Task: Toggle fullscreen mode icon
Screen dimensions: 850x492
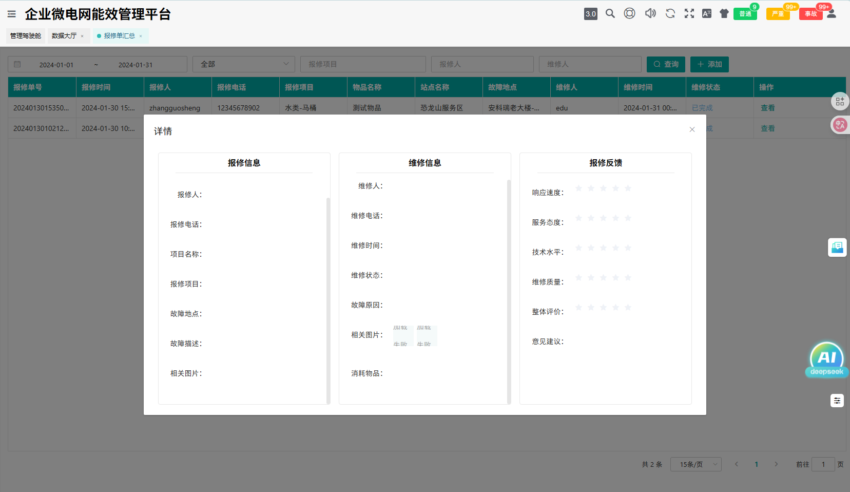Action: (689, 13)
